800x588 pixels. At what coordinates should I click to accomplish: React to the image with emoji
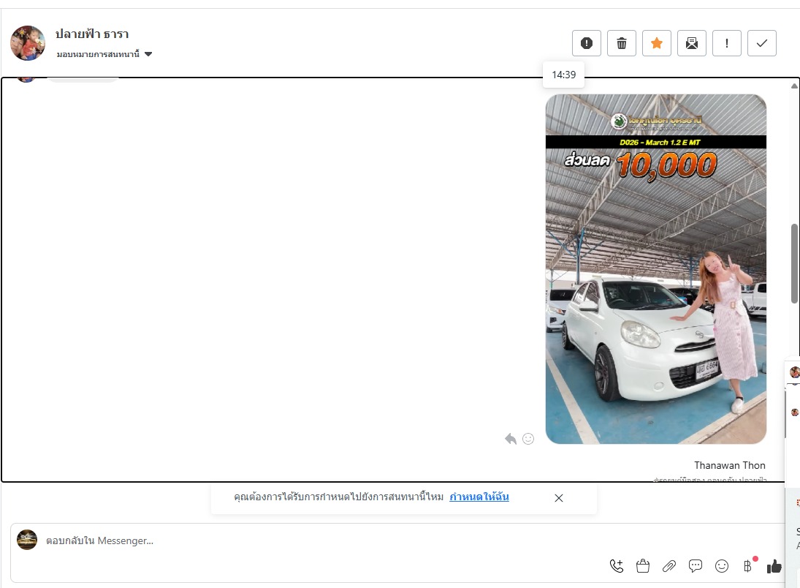(x=528, y=439)
